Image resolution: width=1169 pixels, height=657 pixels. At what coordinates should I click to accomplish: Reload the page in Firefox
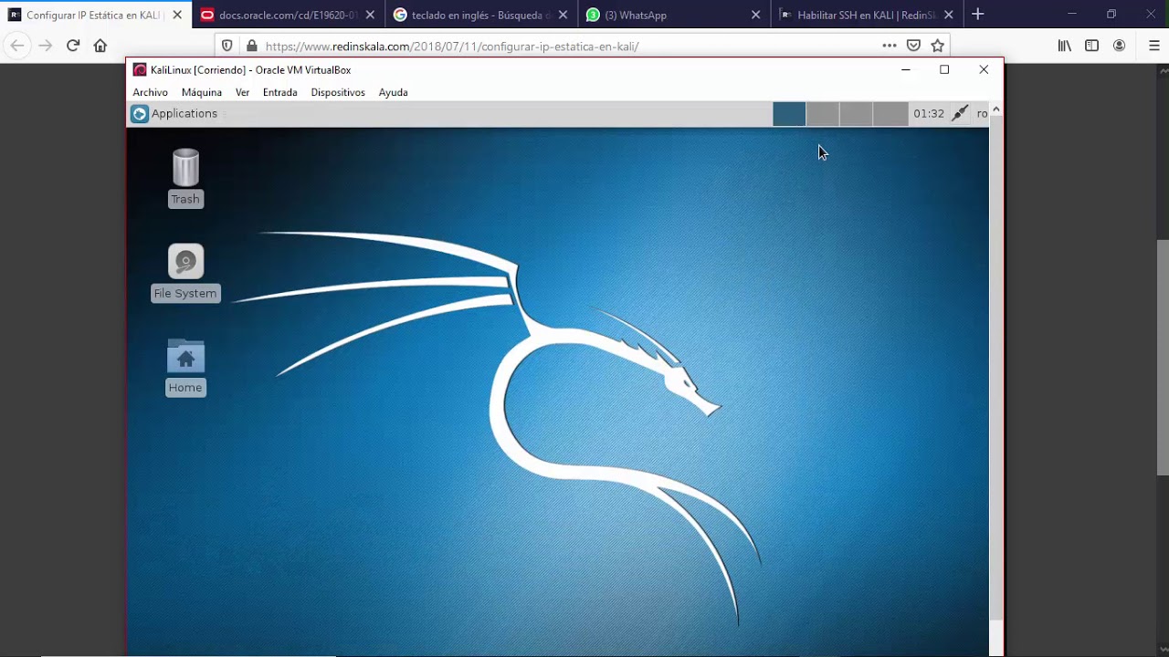point(73,46)
